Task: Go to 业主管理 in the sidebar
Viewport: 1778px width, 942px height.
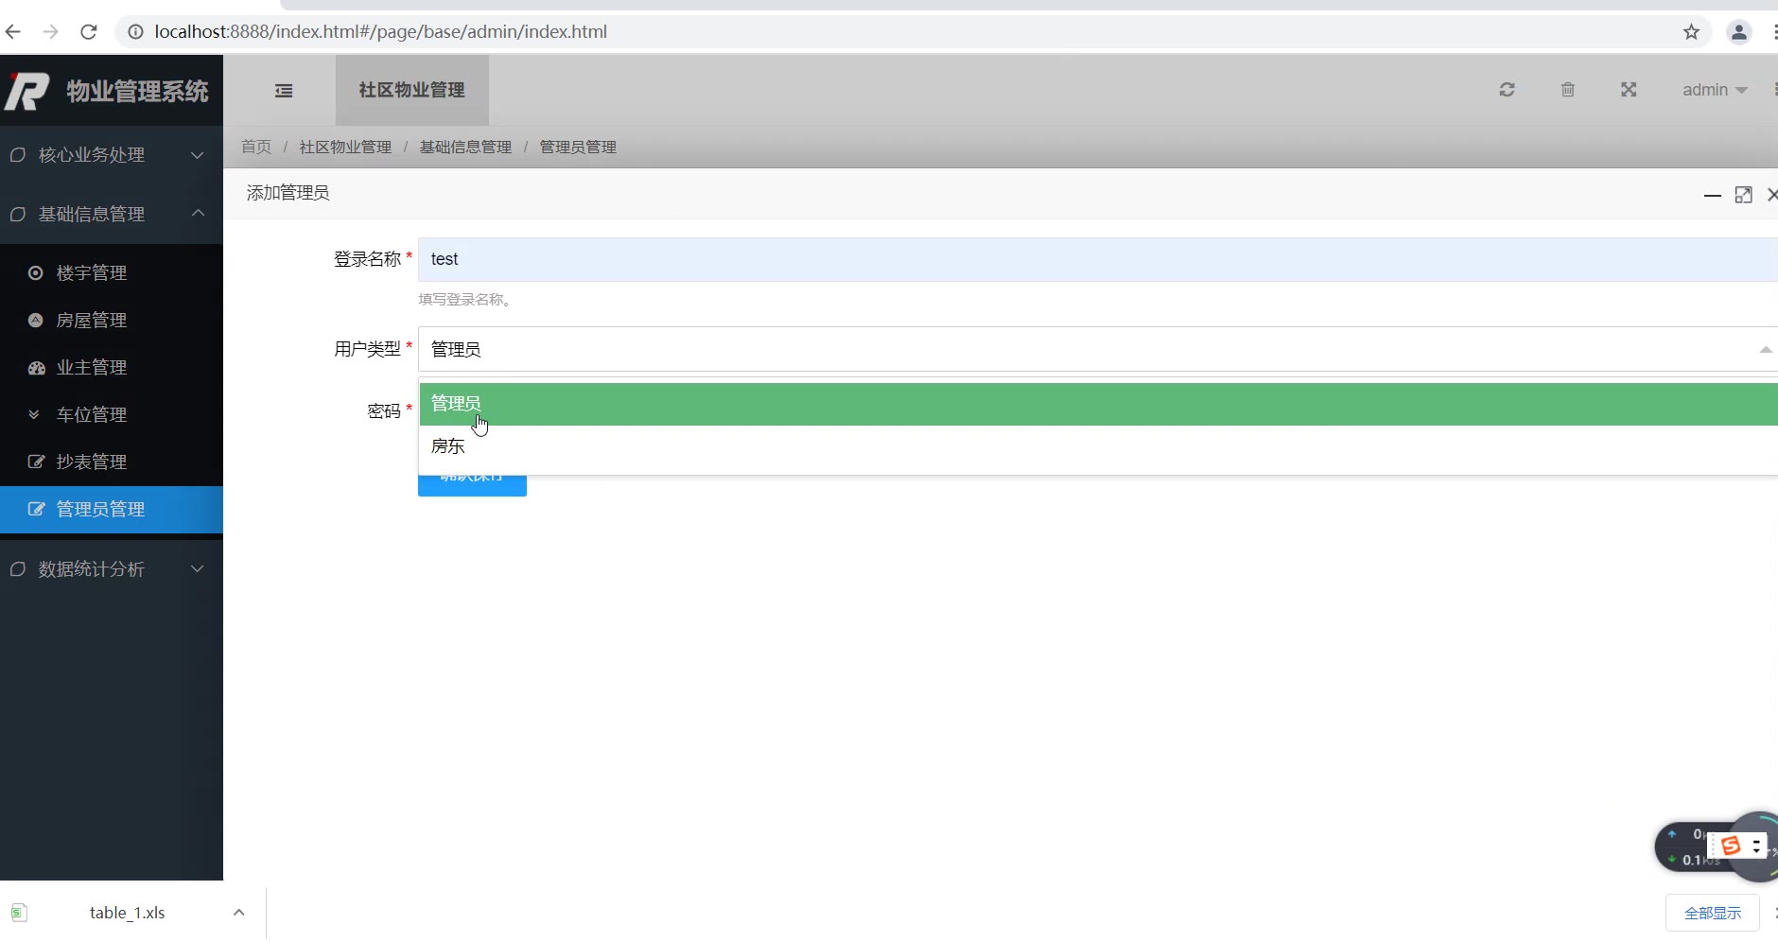Action: click(112, 368)
